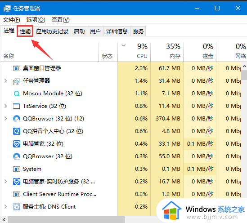Open the 文件(F) menu
This screenshot has height=223, width=247.
(12, 20)
